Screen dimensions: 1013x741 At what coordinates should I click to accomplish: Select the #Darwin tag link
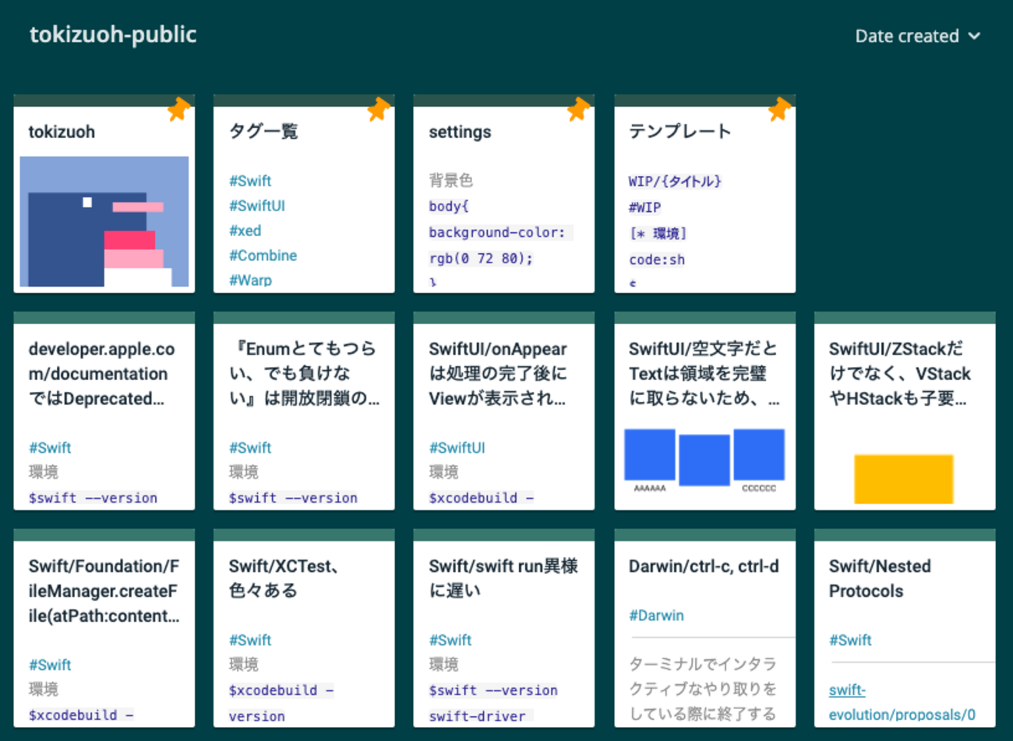tap(656, 616)
